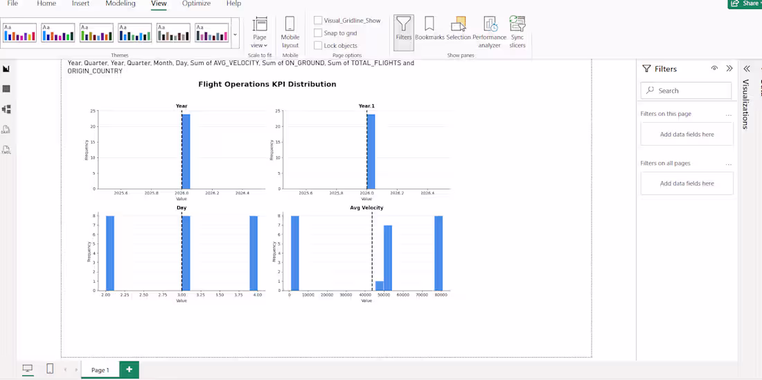Select the Year histogram chart

(177, 153)
